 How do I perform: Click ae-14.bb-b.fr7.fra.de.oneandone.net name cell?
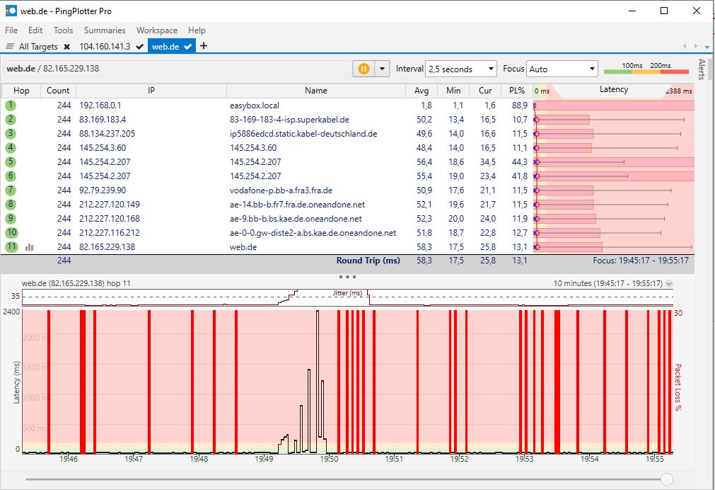[x=297, y=205]
